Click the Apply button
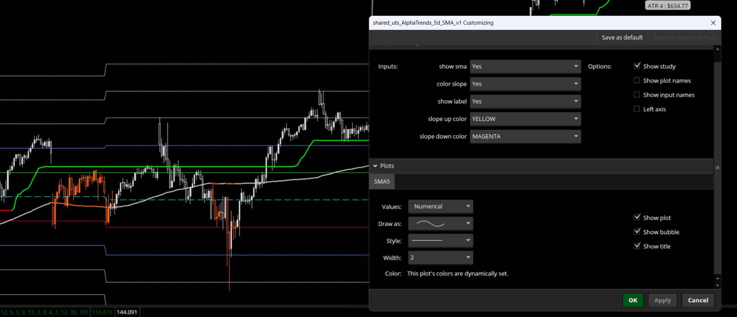 [663, 300]
